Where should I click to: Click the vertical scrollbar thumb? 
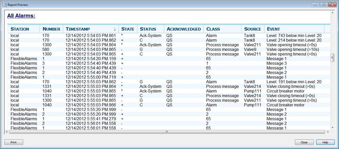point(332,58)
